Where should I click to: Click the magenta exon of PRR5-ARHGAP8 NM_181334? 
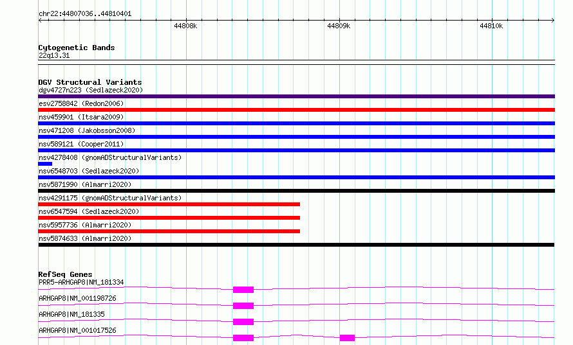[243, 290]
